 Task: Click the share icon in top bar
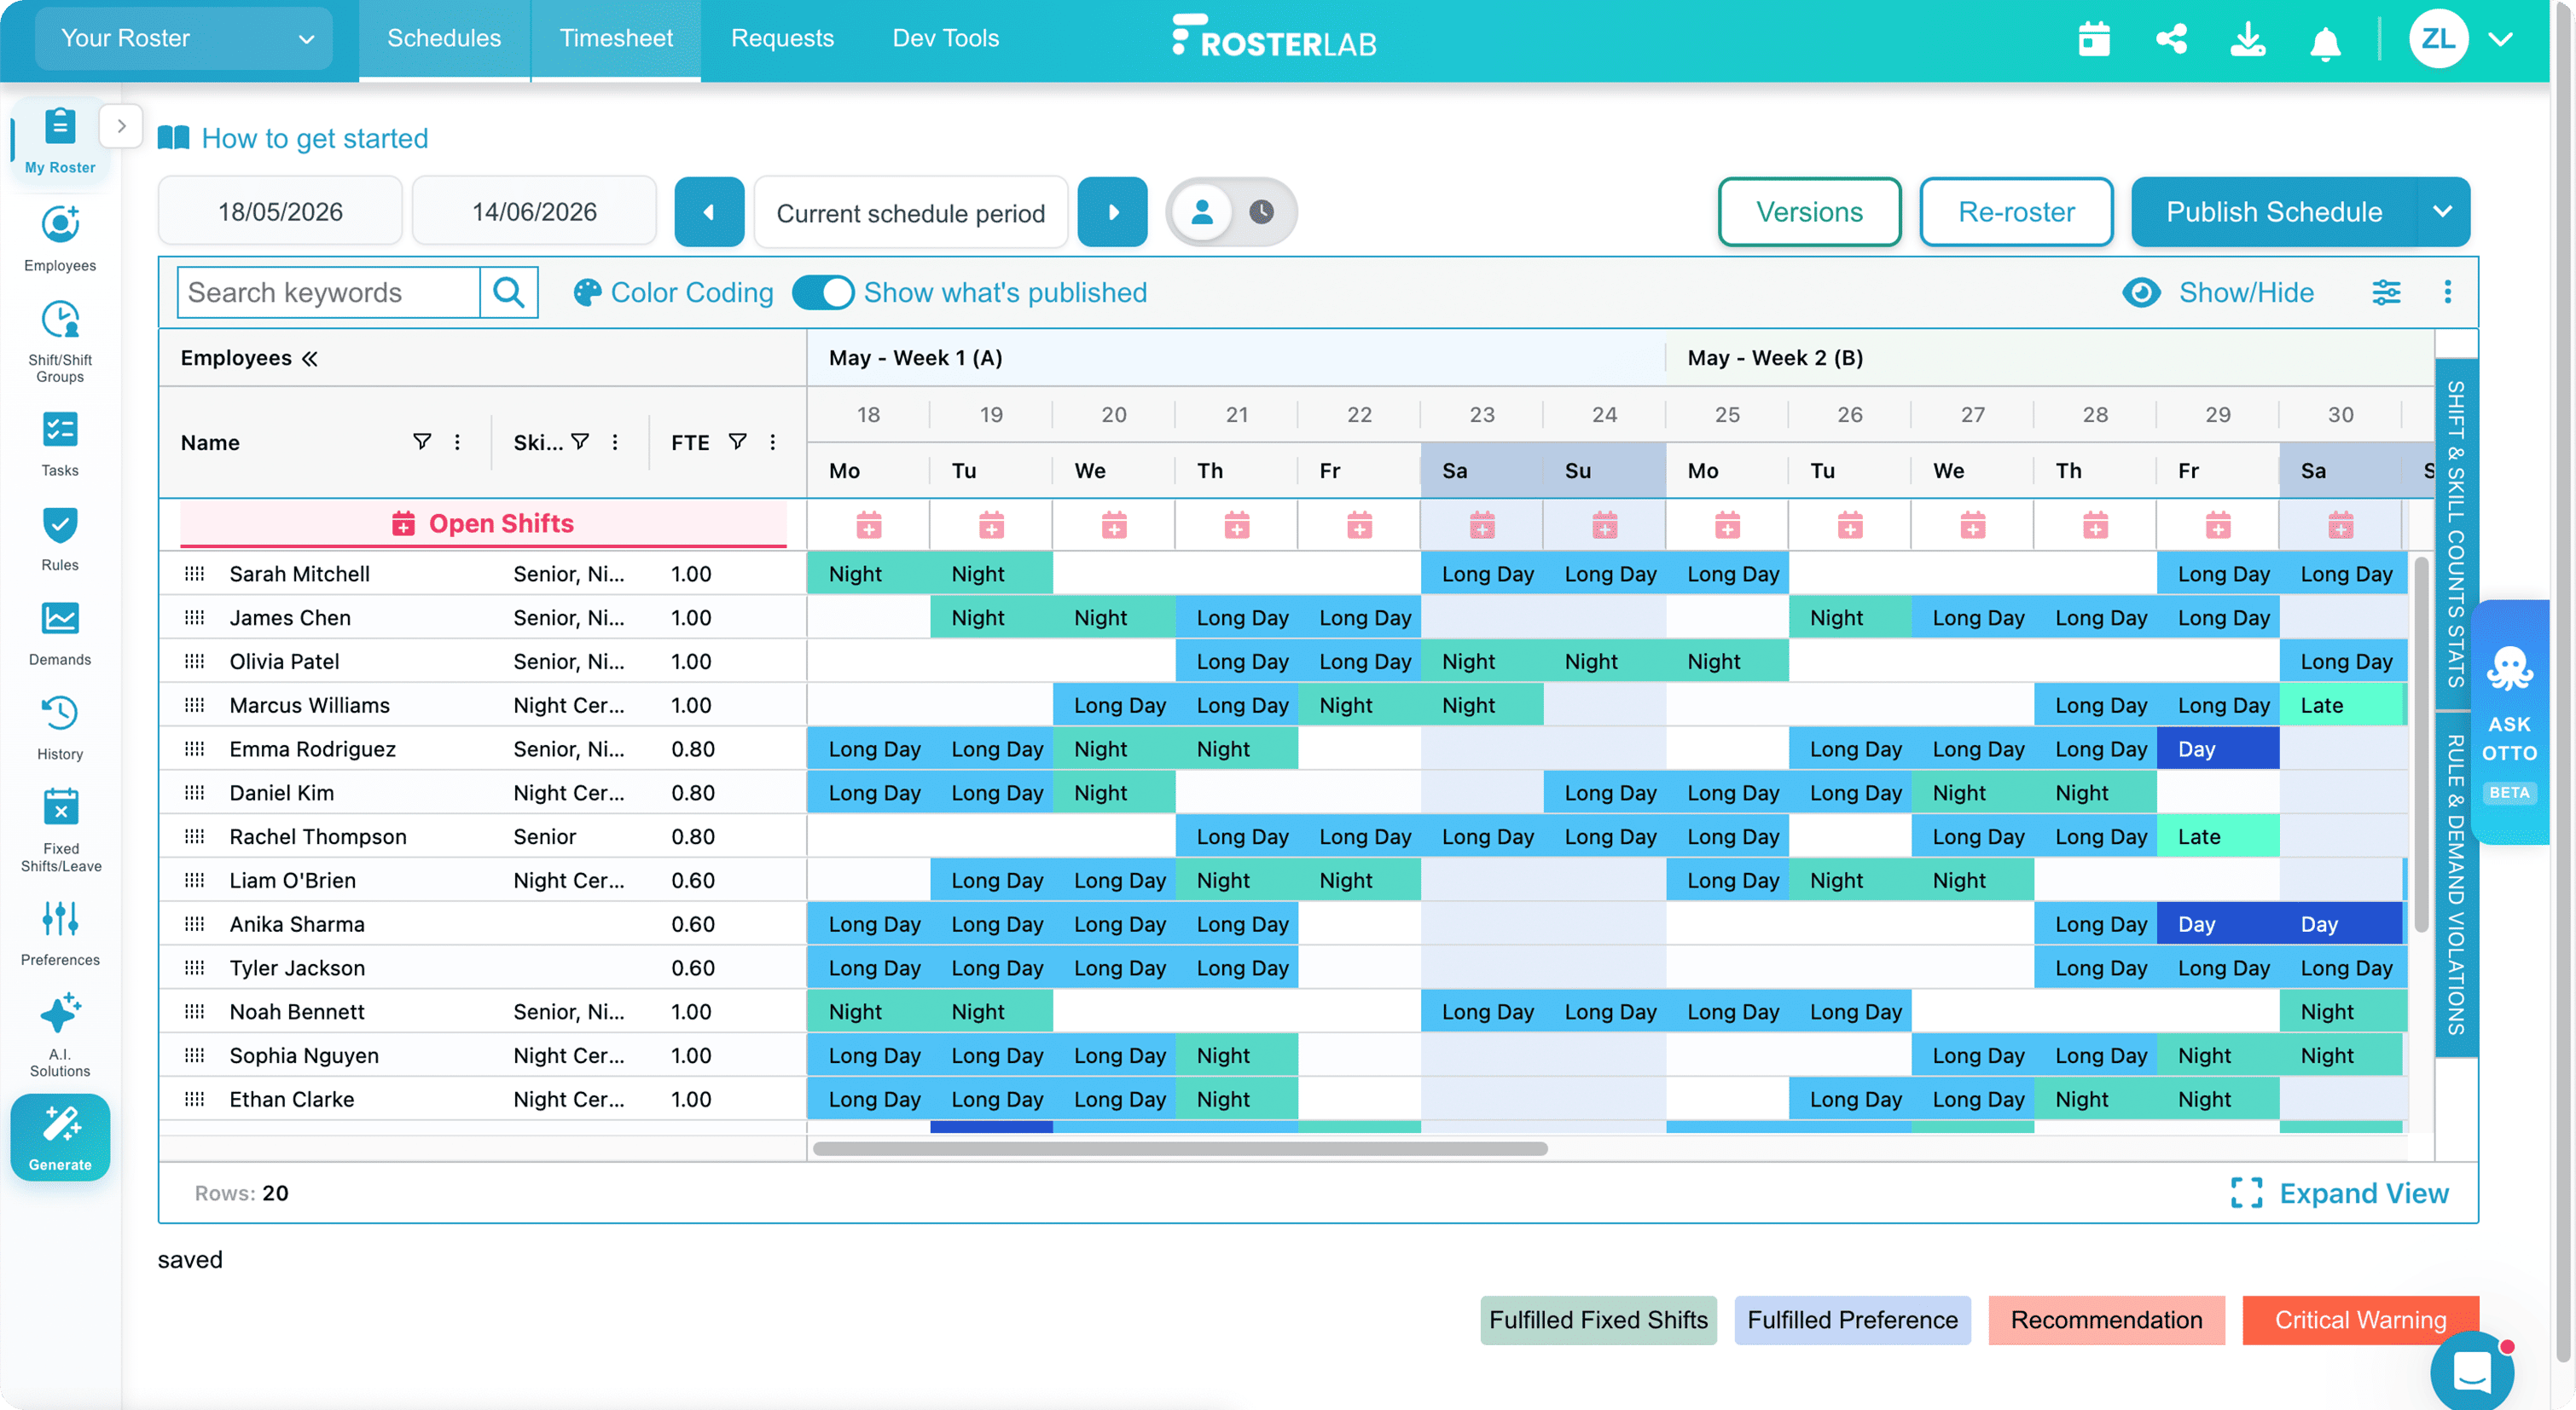[x=2171, y=40]
